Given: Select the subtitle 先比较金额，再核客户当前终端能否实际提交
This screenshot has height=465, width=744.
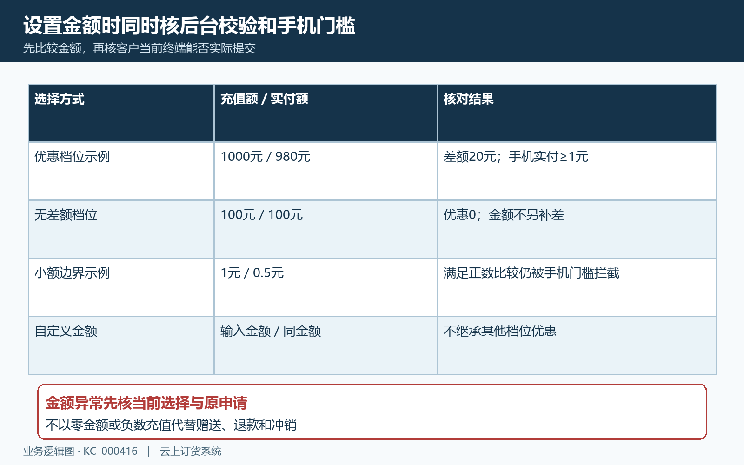Looking at the screenshot, I should click(139, 48).
